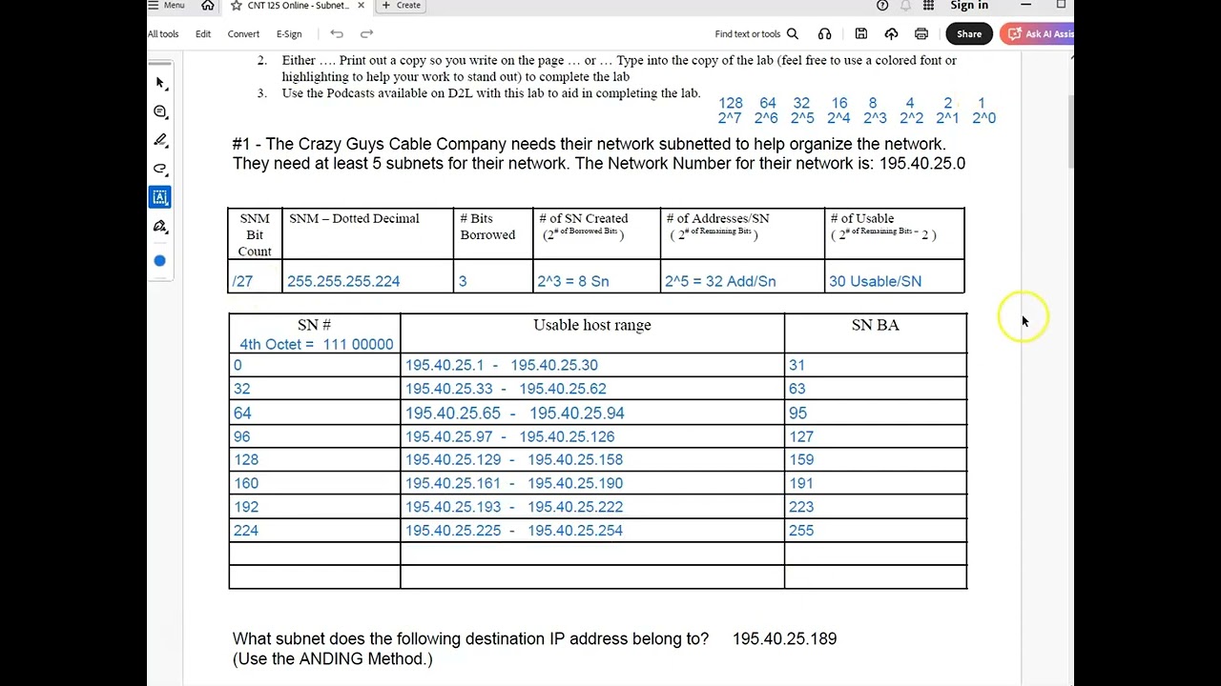This screenshot has width=1221, height=686.
Task: Open Find text or tools search
Action: tap(756, 34)
